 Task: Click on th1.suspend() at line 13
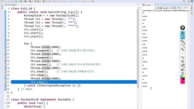(42, 51)
